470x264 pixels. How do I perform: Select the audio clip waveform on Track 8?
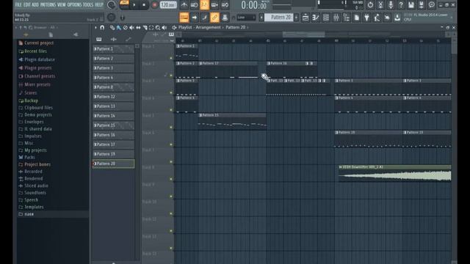395,175
